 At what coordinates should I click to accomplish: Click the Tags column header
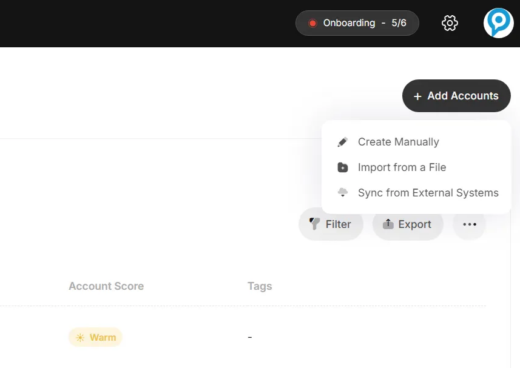point(260,286)
